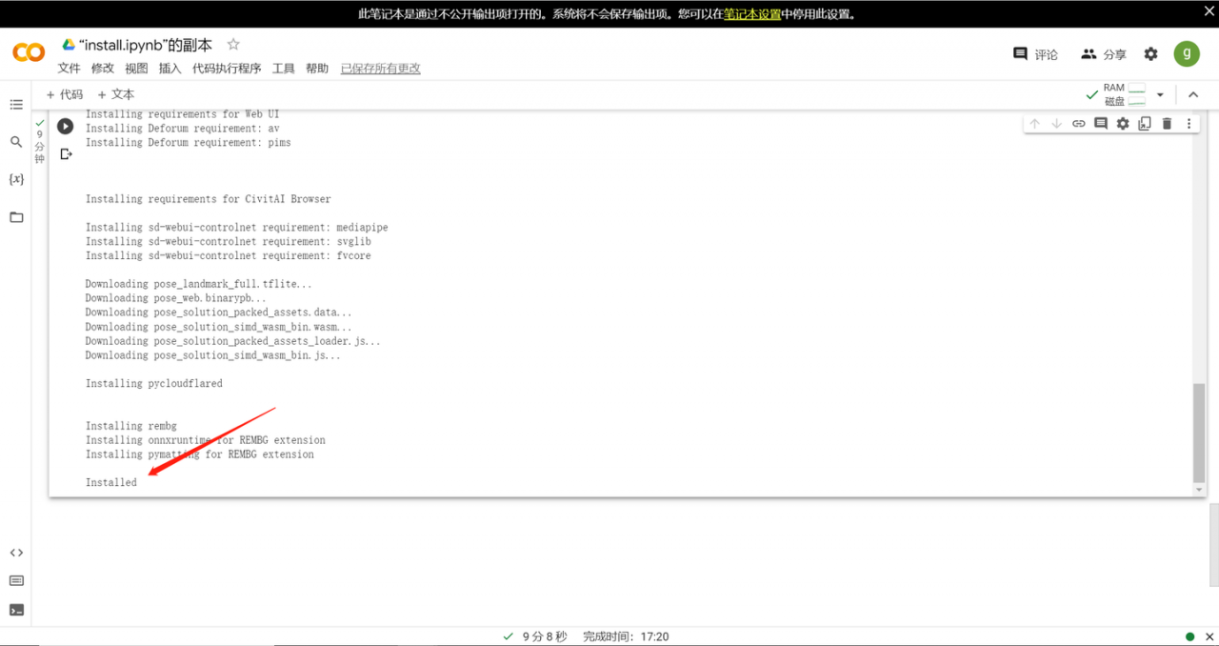The image size is (1219, 646).
Task: Open the variables {x} panel
Action: coord(16,179)
